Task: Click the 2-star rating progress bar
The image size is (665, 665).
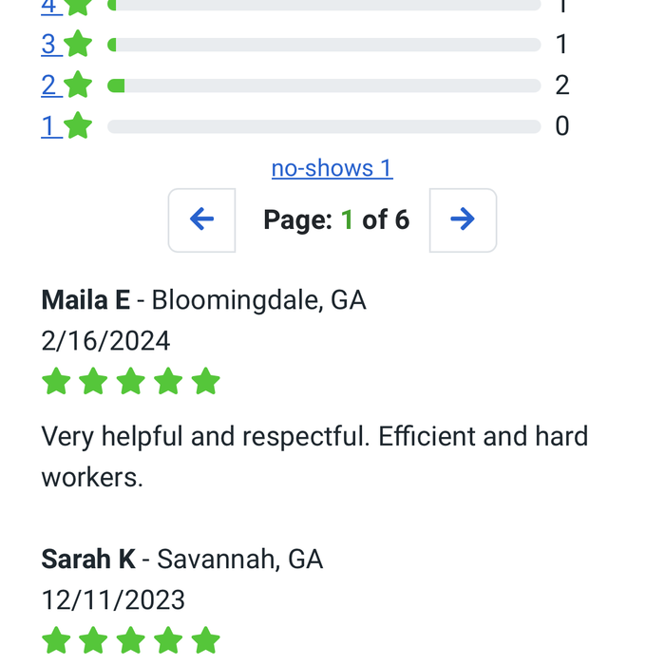Action: 325,85
